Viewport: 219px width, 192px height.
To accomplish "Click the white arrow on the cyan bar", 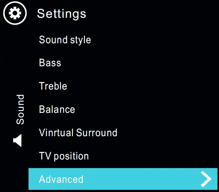I will click(206, 179).
